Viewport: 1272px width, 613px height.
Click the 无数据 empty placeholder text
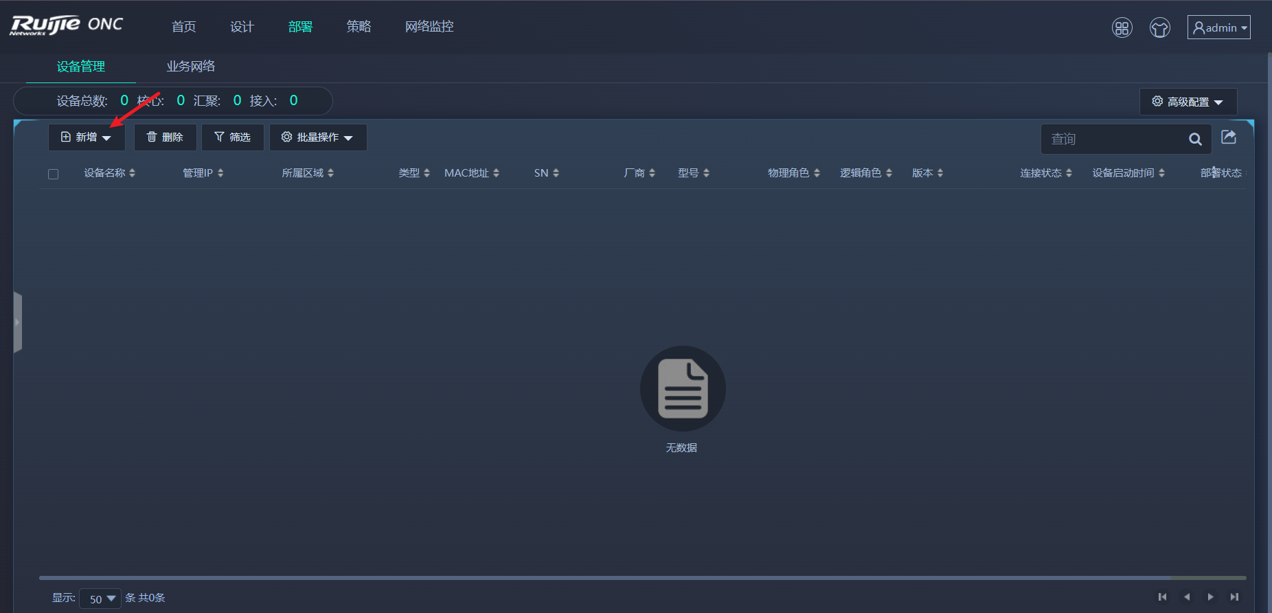(x=681, y=447)
